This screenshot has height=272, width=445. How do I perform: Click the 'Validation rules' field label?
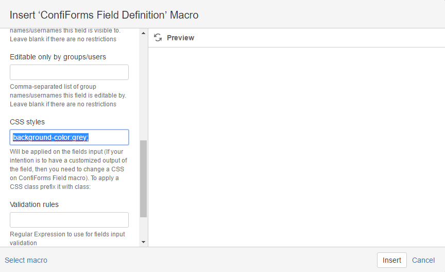34,204
